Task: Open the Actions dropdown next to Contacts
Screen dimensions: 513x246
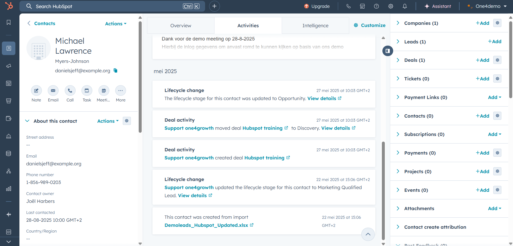Action: pyautogui.click(x=115, y=24)
